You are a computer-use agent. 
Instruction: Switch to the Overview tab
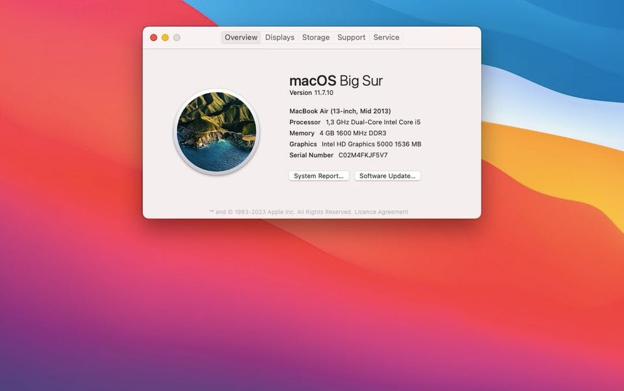240,38
